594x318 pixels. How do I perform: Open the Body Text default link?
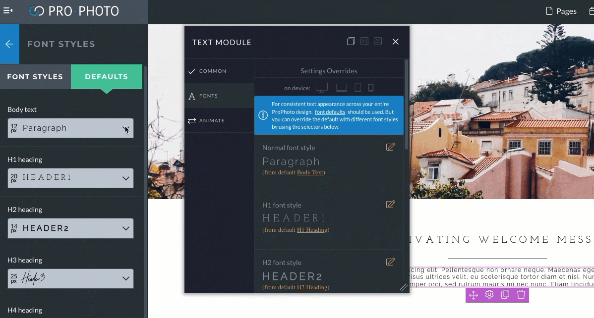pyautogui.click(x=310, y=172)
